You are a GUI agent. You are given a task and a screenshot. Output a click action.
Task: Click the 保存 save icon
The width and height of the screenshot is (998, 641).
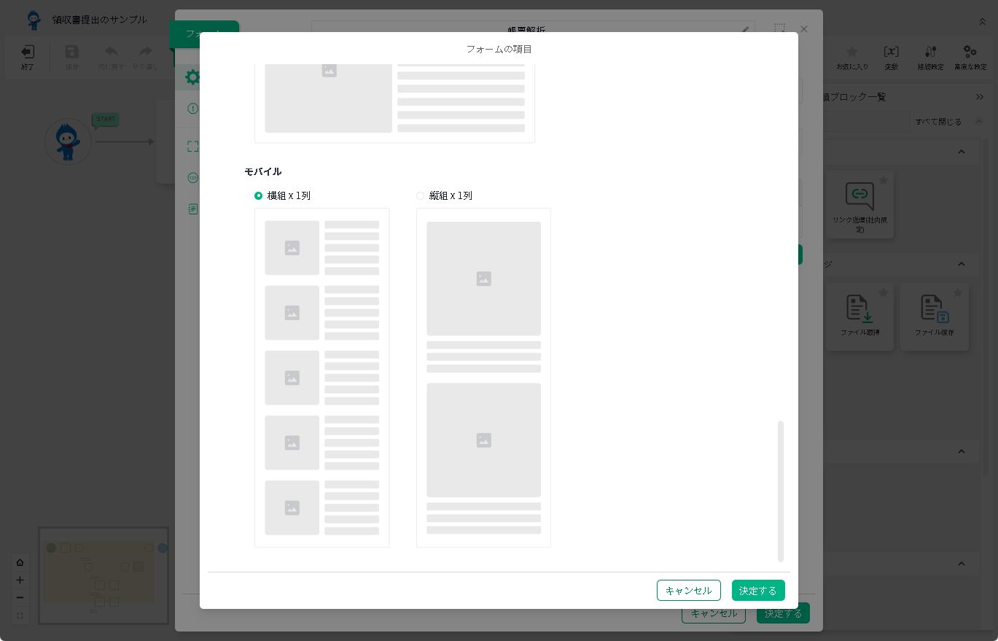point(71,52)
